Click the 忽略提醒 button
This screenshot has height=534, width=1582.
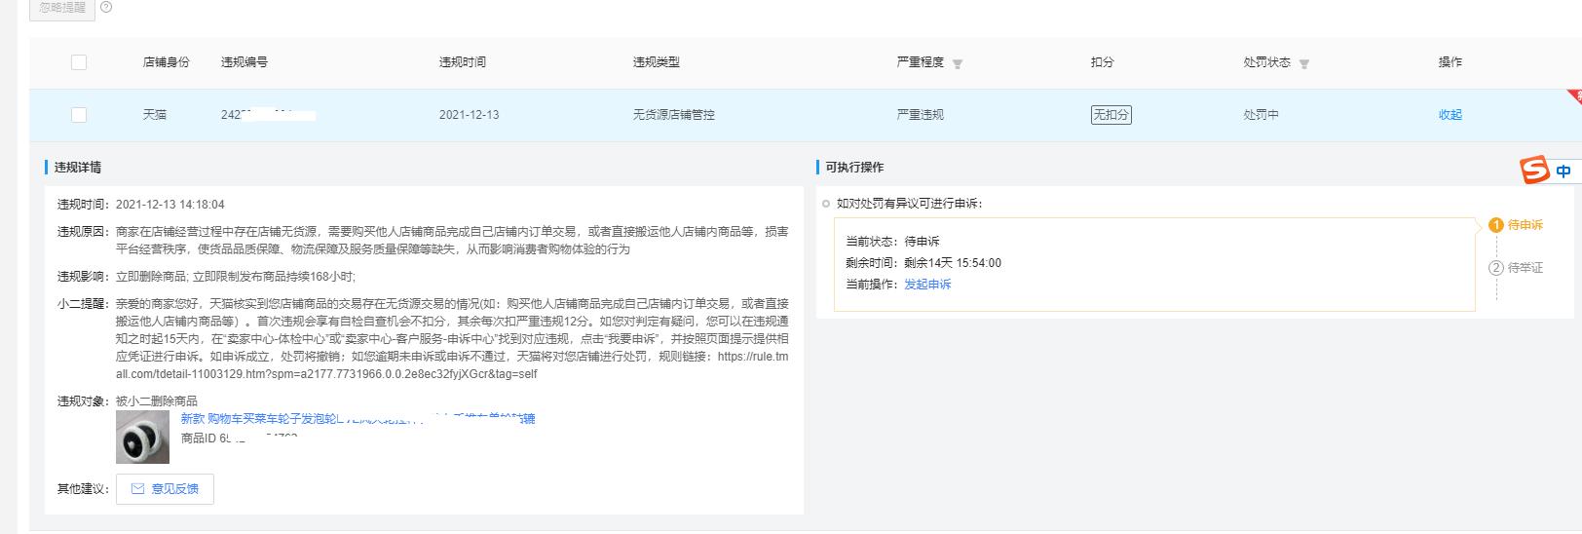point(62,8)
